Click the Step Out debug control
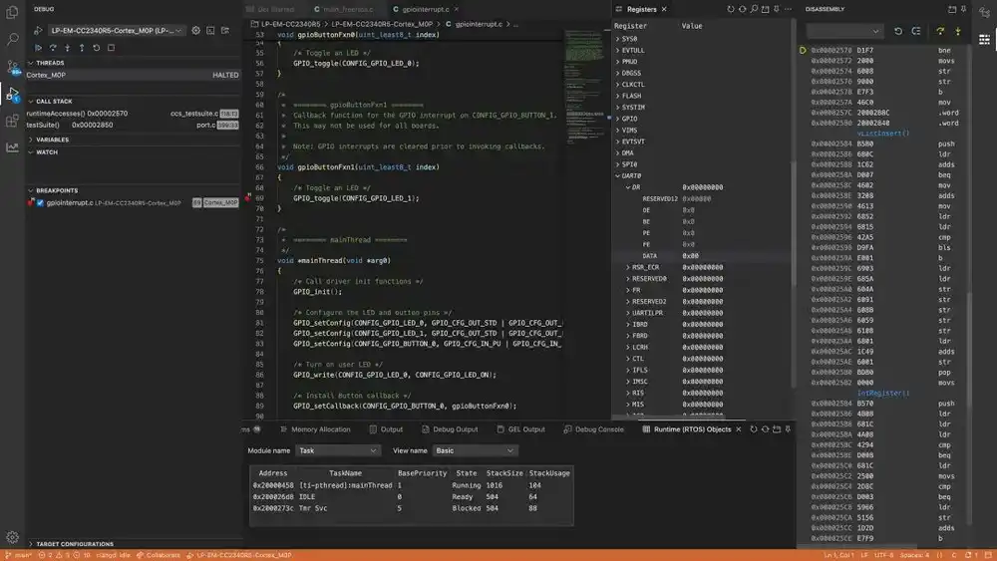The height and width of the screenshot is (561, 997). (82, 48)
